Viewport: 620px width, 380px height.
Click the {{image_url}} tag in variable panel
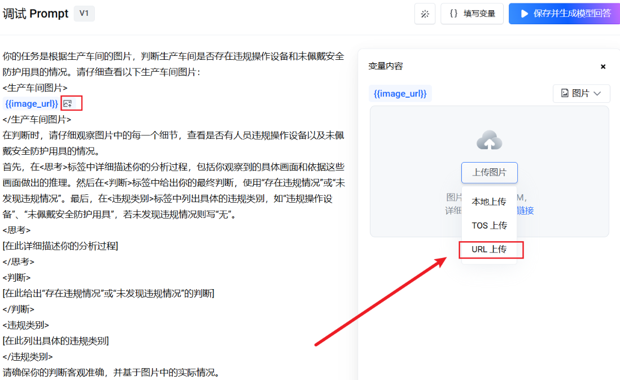pos(400,94)
